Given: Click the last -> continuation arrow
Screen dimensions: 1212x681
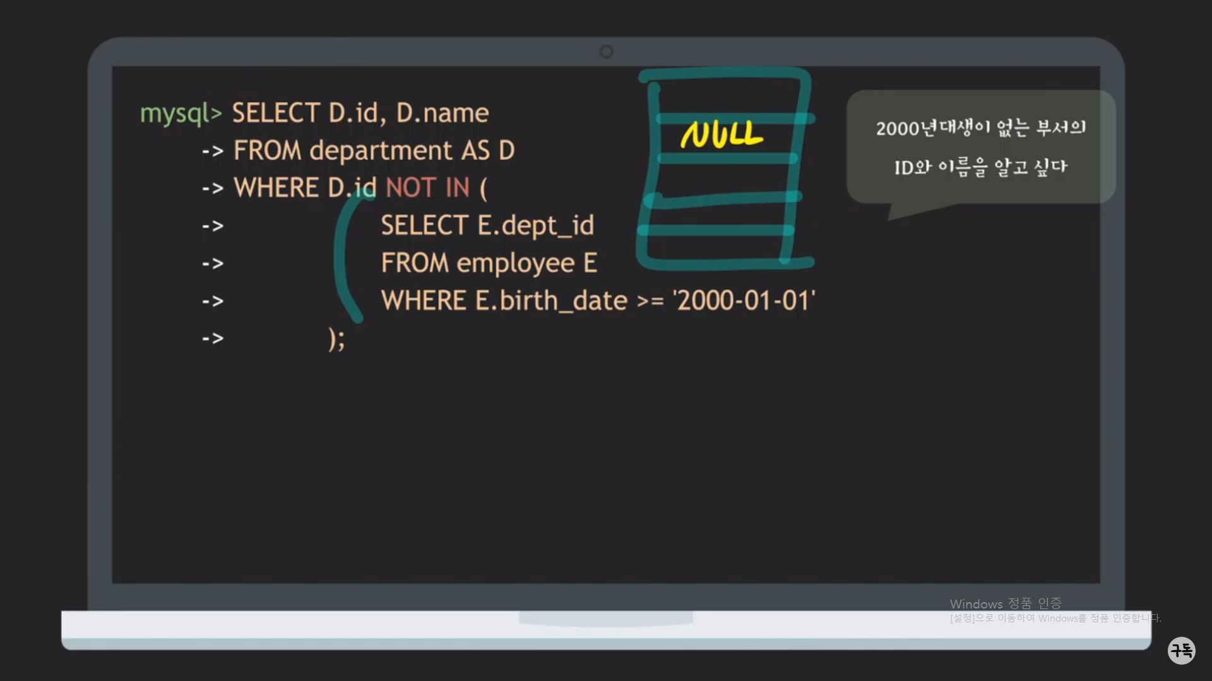Looking at the screenshot, I should [x=213, y=339].
